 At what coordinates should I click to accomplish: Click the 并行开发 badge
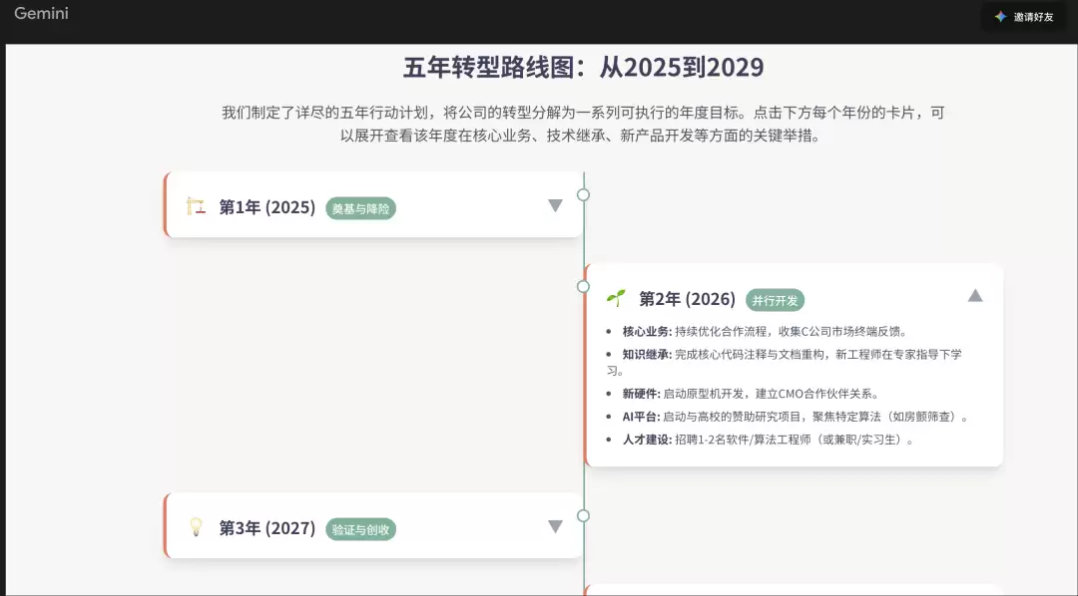(x=775, y=300)
